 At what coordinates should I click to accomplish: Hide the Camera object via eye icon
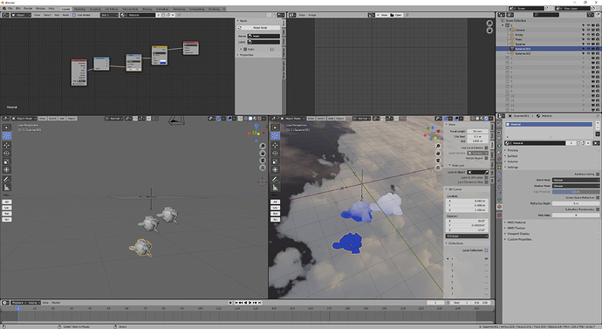588,30
